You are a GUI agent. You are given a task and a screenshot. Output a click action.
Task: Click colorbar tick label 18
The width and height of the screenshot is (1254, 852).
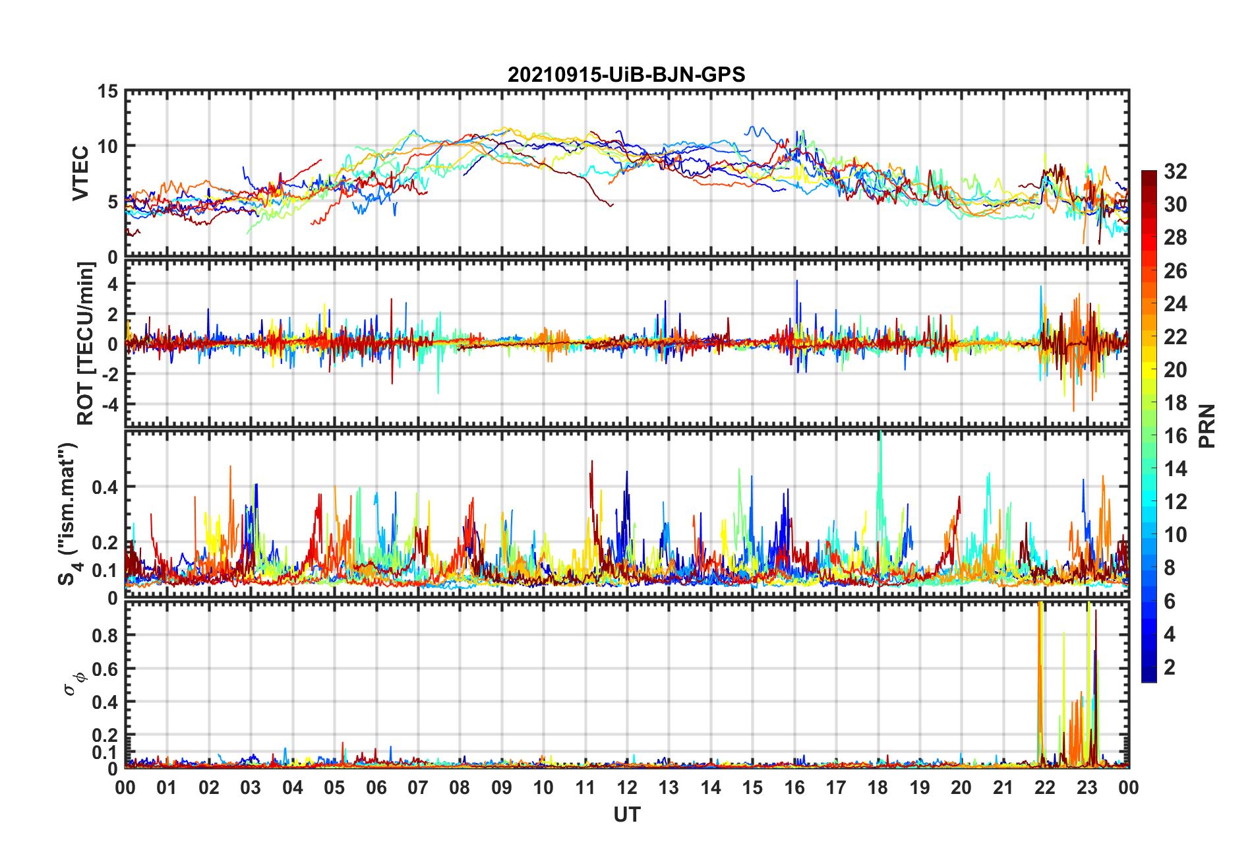[x=1175, y=403]
